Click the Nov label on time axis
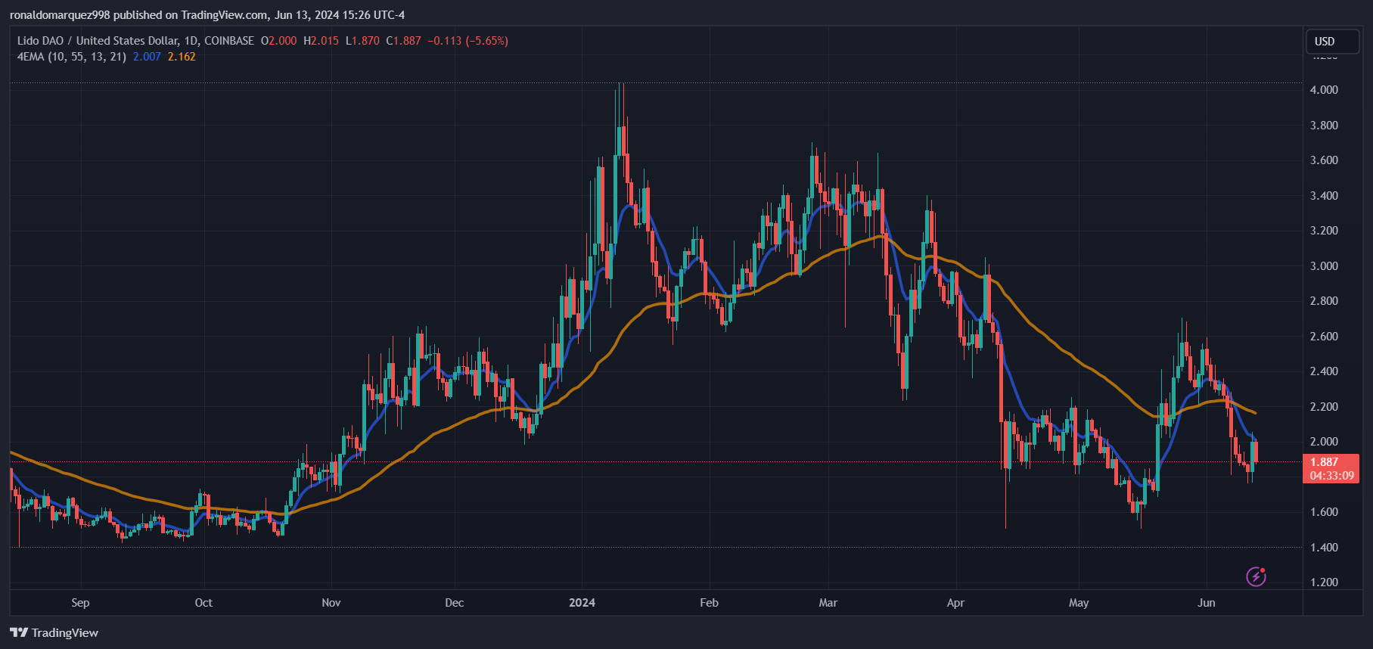 [331, 603]
